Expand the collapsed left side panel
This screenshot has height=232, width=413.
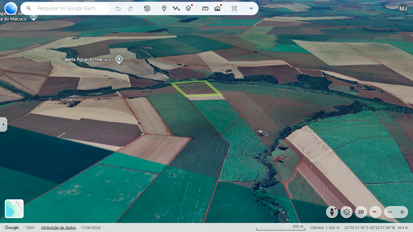coord(3,124)
